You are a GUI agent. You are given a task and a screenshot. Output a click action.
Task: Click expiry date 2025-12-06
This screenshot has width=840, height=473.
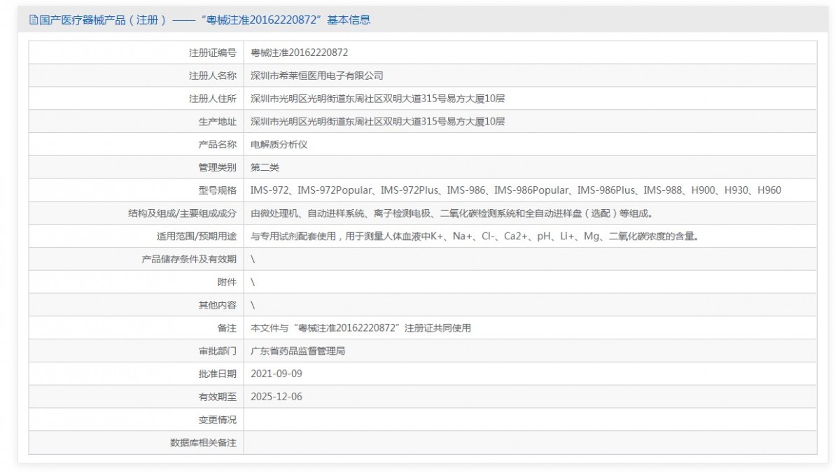click(276, 397)
